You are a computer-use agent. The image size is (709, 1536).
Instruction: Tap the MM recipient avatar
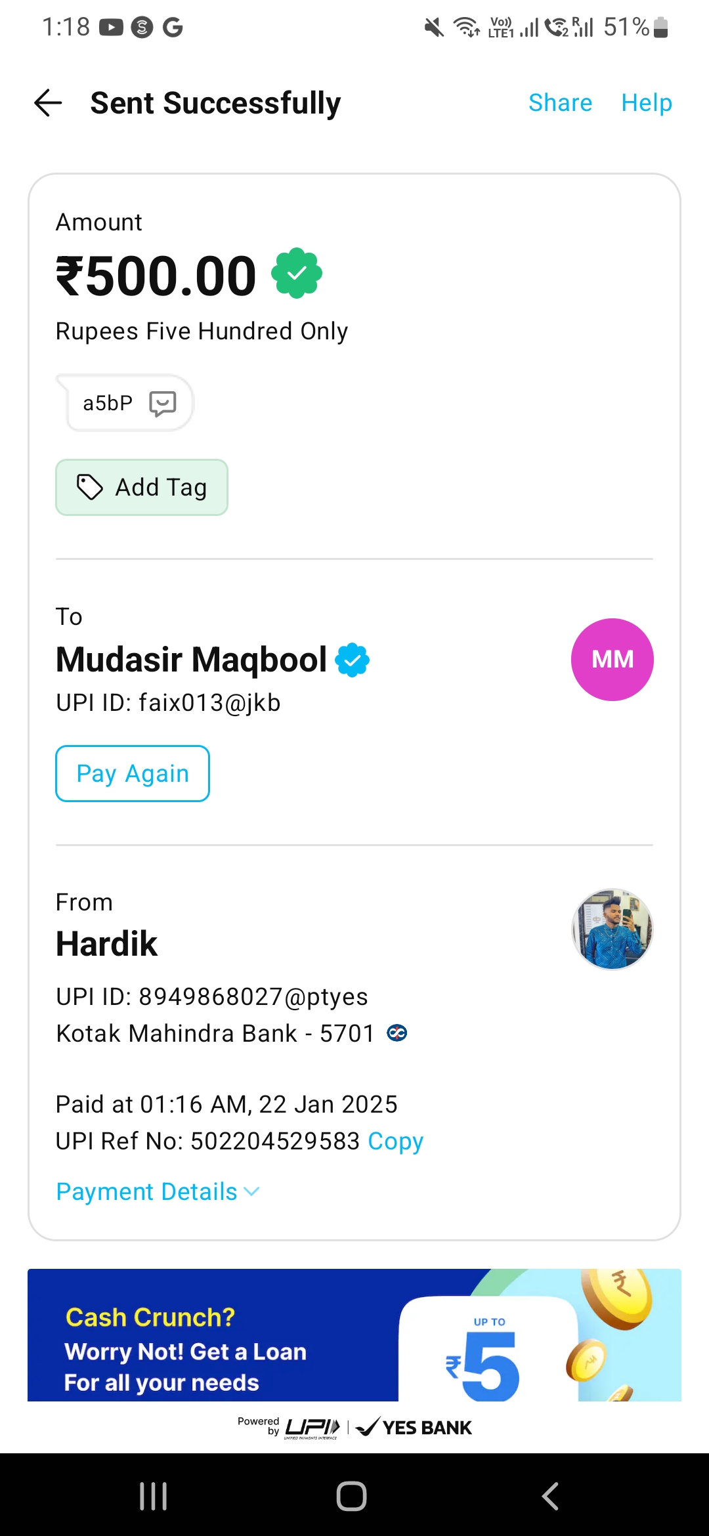[612, 660]
